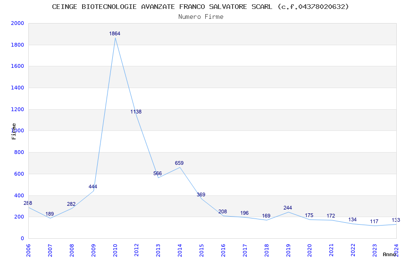This screenshot has height=259, width=401.
Task: Click the y-axis value 2000
Action: (17, 23)
